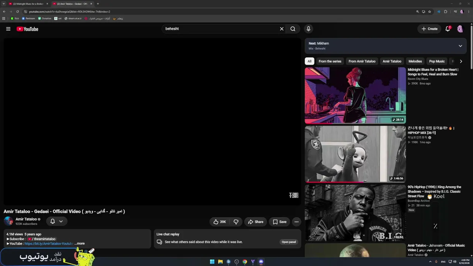Viewport: 473px width, 266px height.
Task: Close the Amir Tataloo - Gedaei browser tab
Action: [91, 4]
